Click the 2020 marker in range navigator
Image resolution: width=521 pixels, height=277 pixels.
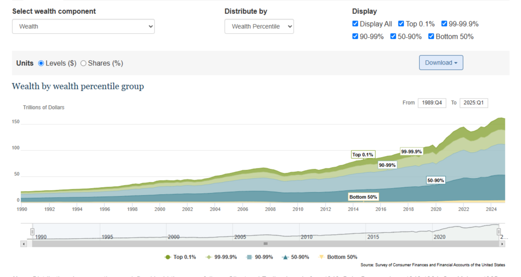click(439, 237)
